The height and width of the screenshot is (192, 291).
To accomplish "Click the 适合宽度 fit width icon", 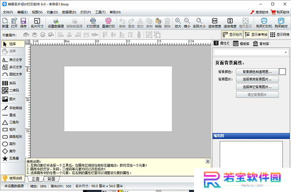I will (214, 23).
